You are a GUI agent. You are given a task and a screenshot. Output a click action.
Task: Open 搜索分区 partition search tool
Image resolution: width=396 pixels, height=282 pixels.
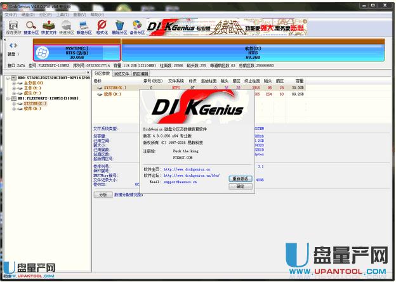(30, 27)
